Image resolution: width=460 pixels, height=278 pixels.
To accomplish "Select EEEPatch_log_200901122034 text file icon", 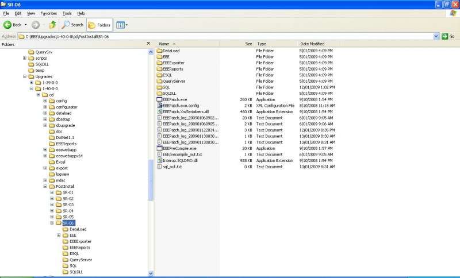I will (160, 130).
